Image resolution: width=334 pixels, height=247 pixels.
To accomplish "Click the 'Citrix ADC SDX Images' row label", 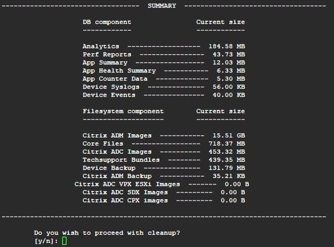I will [x=125, y=192].
